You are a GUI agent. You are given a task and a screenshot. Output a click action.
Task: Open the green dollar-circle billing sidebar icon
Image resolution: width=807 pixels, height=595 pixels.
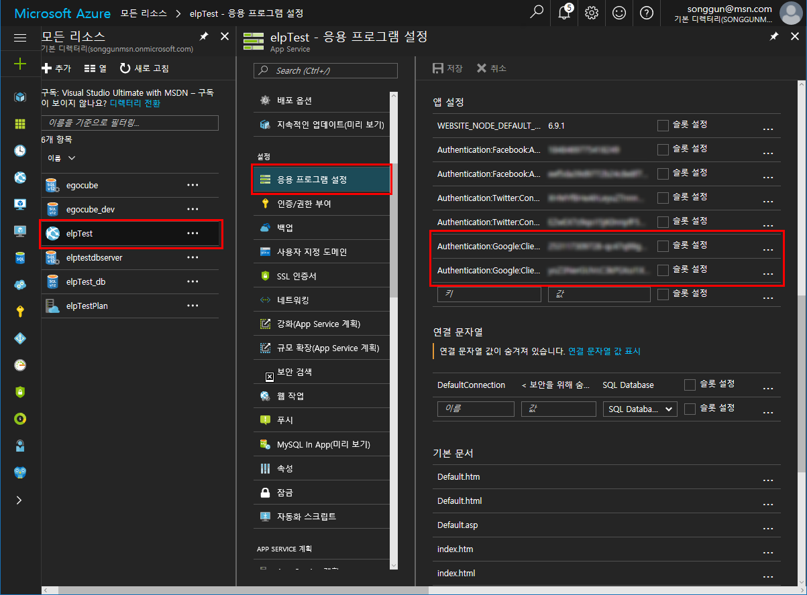tap(20, 419)
